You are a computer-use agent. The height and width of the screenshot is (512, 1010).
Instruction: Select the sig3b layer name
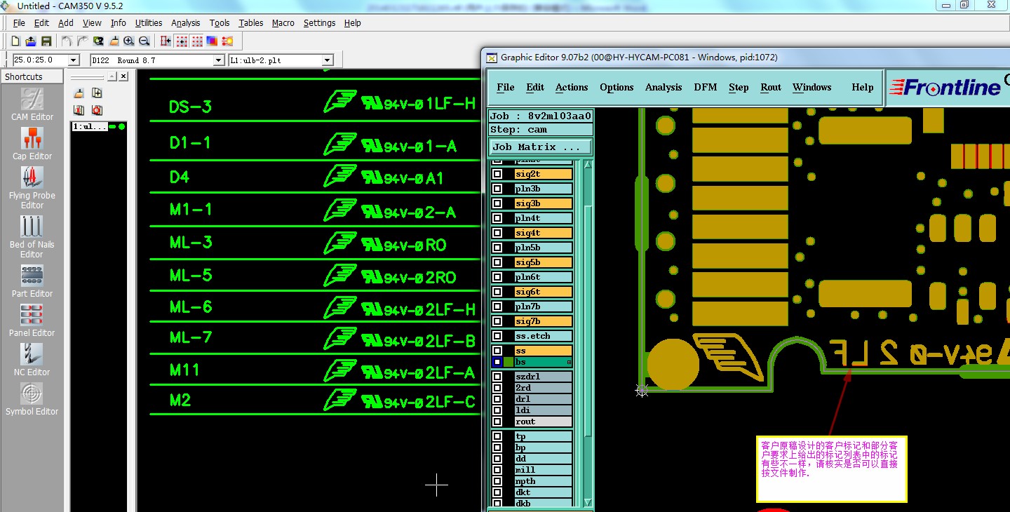click(543, 203)
